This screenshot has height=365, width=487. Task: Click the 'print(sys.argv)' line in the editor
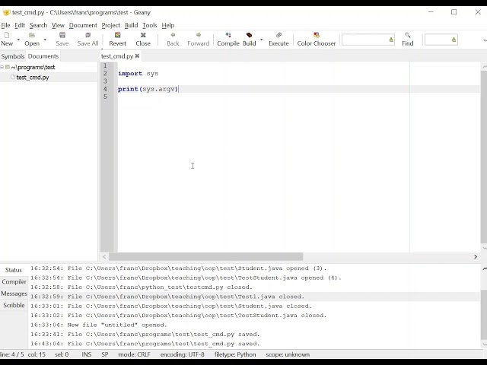tap(148, 89)
